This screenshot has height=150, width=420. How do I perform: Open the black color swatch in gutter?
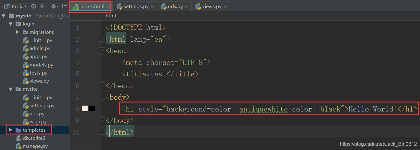tap(92, 108)
